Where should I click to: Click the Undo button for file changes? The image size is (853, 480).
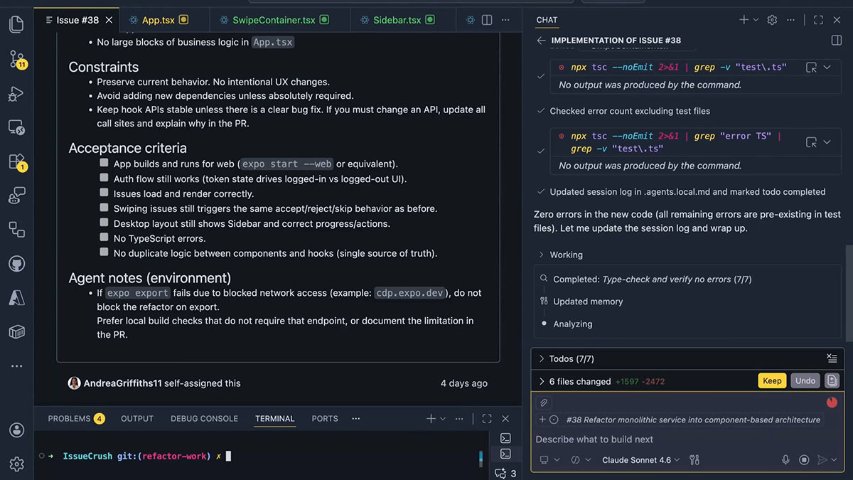805,380
